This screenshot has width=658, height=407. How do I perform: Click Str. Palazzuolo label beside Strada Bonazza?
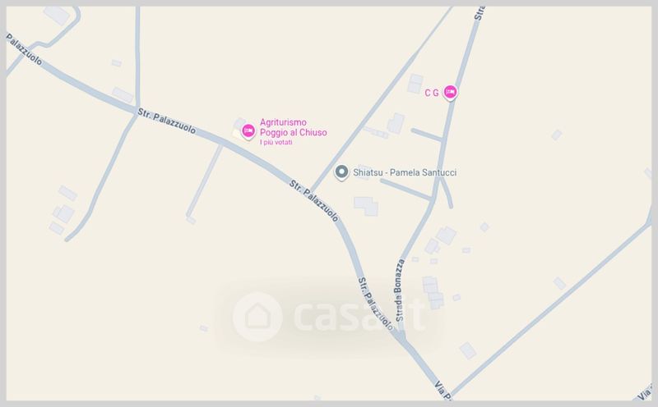tap(375, 304)
